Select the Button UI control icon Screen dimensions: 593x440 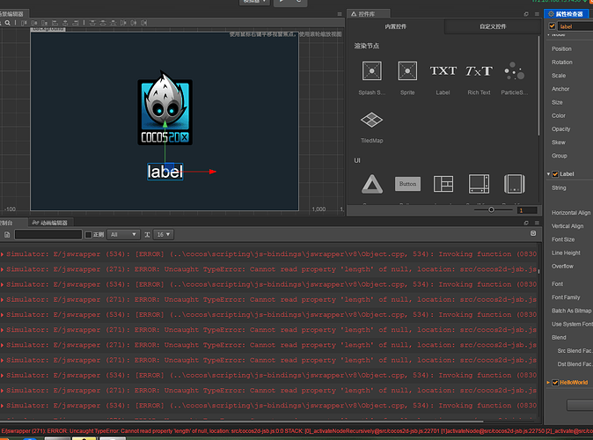pyautogui.click(x=407, y=184)
